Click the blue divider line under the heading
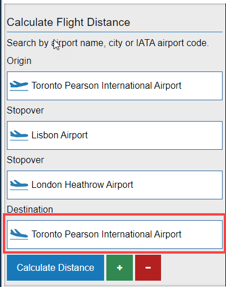 pyautogui.click(x=114, y=32)
